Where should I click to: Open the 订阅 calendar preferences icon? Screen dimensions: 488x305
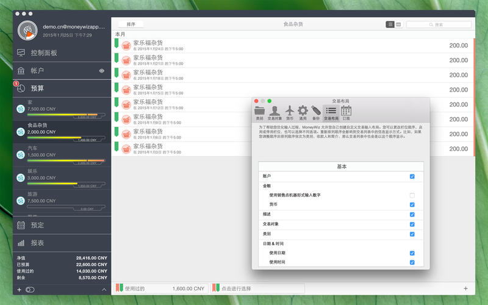[346, 111]
